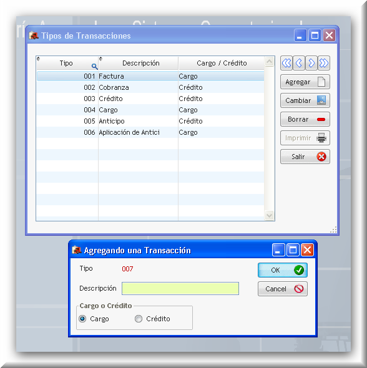Click the Borrar button

point(305,119)
